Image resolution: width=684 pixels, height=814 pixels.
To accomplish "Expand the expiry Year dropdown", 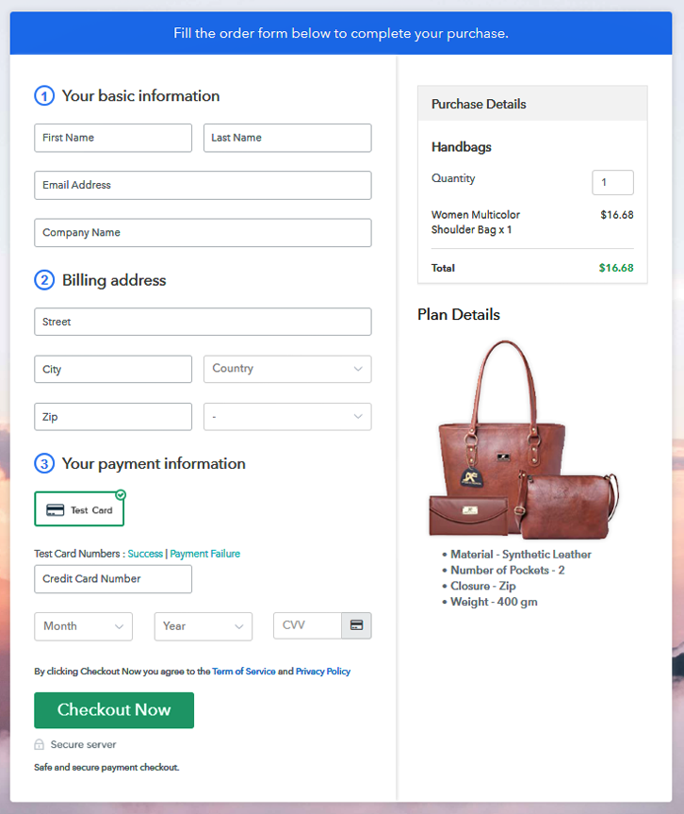I will pyautogui.click(x=204, y=626).
